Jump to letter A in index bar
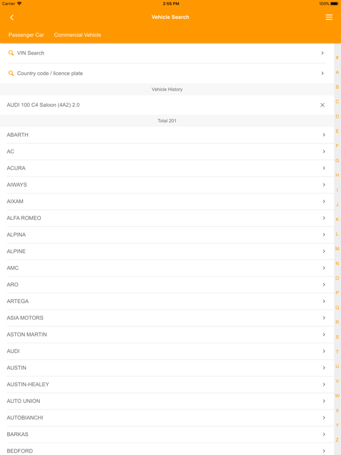Viewport: 341px width, 455px height. point(337,72)
